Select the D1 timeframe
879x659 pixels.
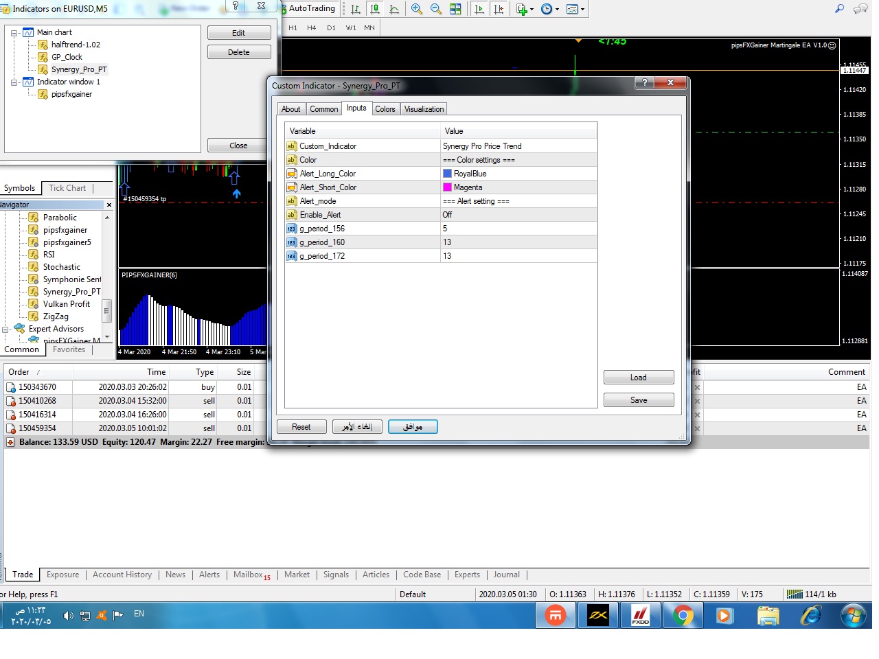332,28
